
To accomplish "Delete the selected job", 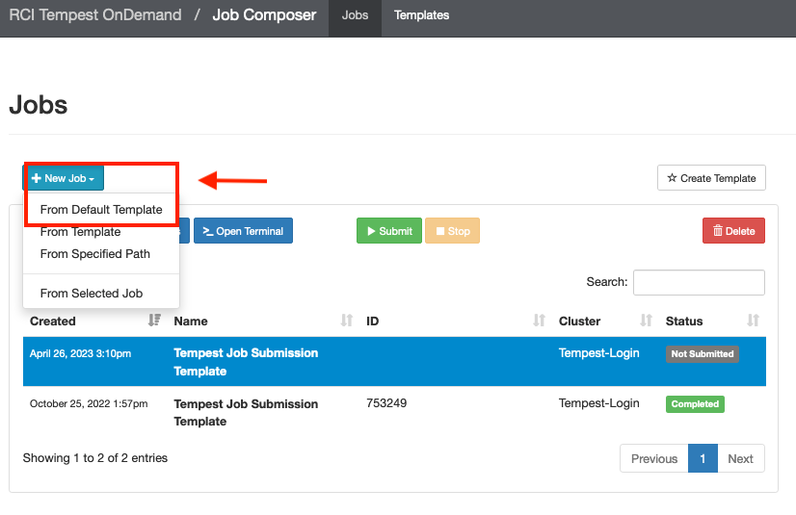I will click(733, 231).
